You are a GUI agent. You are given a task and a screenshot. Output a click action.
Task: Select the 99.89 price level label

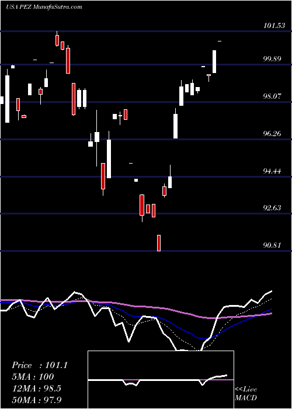pos(272,58)
